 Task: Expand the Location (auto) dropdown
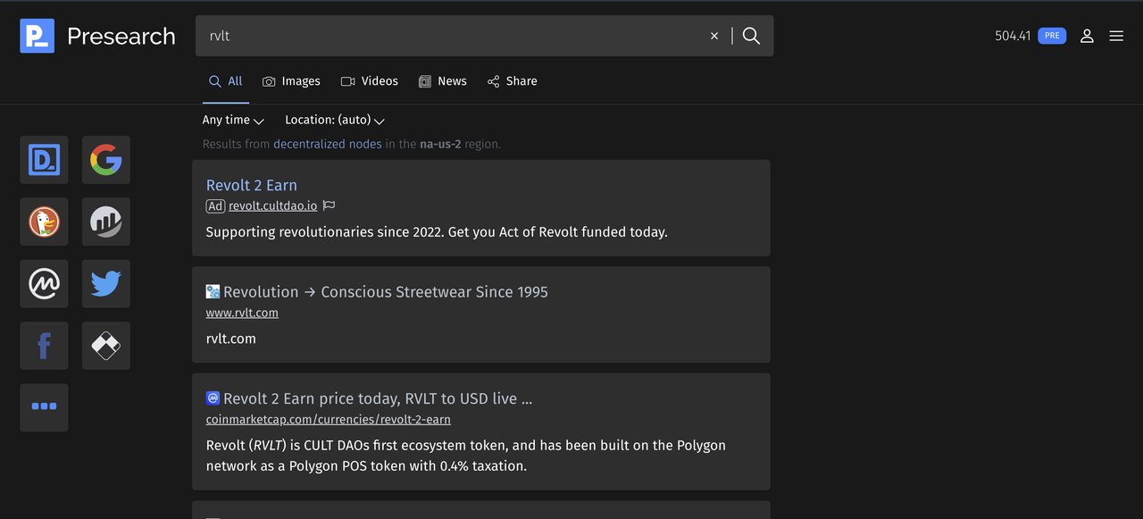click(335, 120)
